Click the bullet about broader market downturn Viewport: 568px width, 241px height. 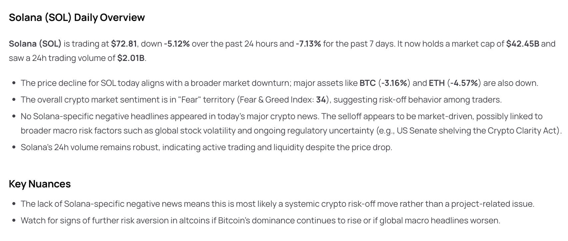279,83
